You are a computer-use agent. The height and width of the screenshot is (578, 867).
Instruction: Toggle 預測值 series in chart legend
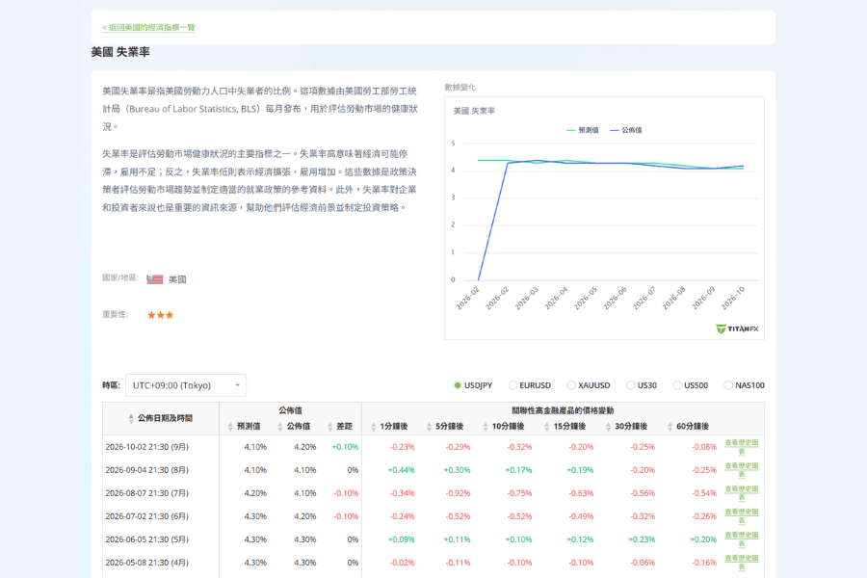coord(583,131)
